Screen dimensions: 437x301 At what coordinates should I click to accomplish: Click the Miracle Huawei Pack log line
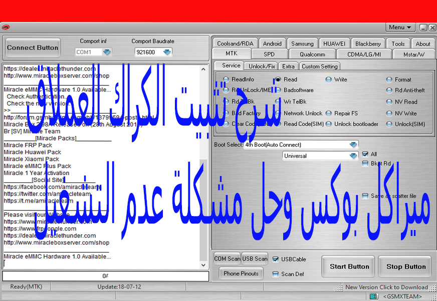33,152
